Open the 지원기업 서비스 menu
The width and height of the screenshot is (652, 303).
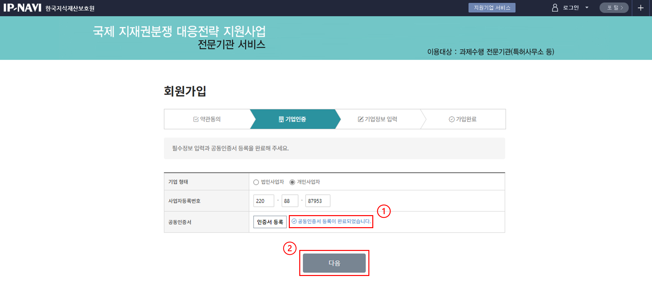click(x=492, y=8)
